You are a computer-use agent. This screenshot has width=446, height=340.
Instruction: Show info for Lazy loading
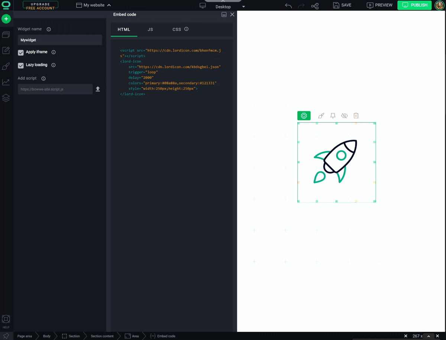[54, 65]
